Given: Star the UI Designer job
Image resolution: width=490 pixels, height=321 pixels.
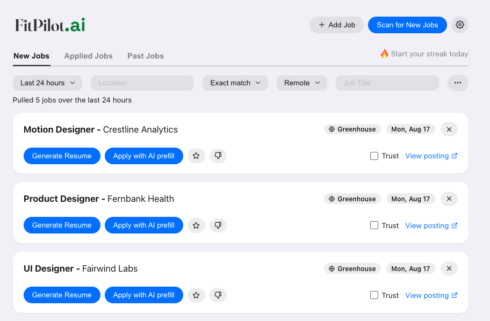Looking at the screenshot, I should [196, 295].
